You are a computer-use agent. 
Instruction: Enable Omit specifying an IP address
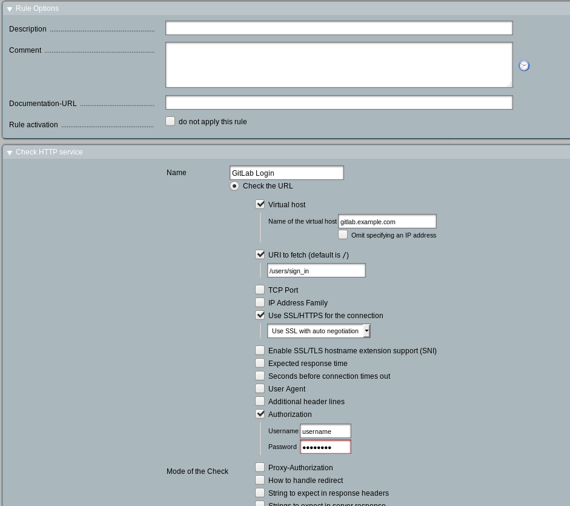(x=343, y=235)
